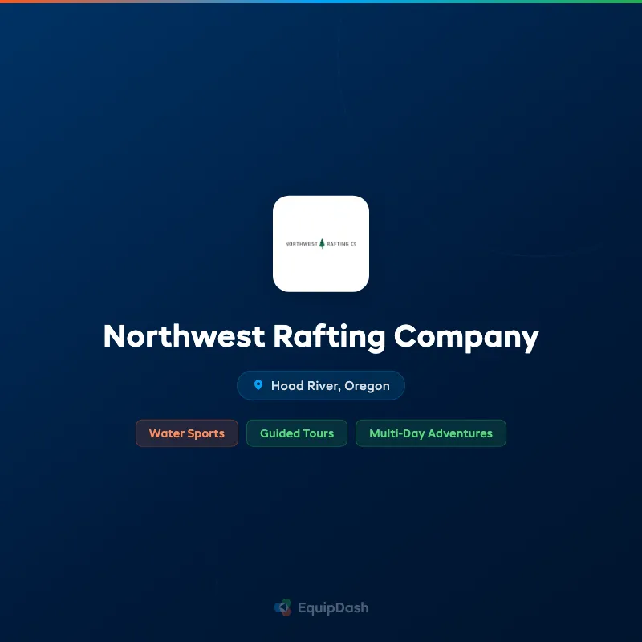Click the EquipDash brand name text
This screenshot has width=642, height=642.
333,608
